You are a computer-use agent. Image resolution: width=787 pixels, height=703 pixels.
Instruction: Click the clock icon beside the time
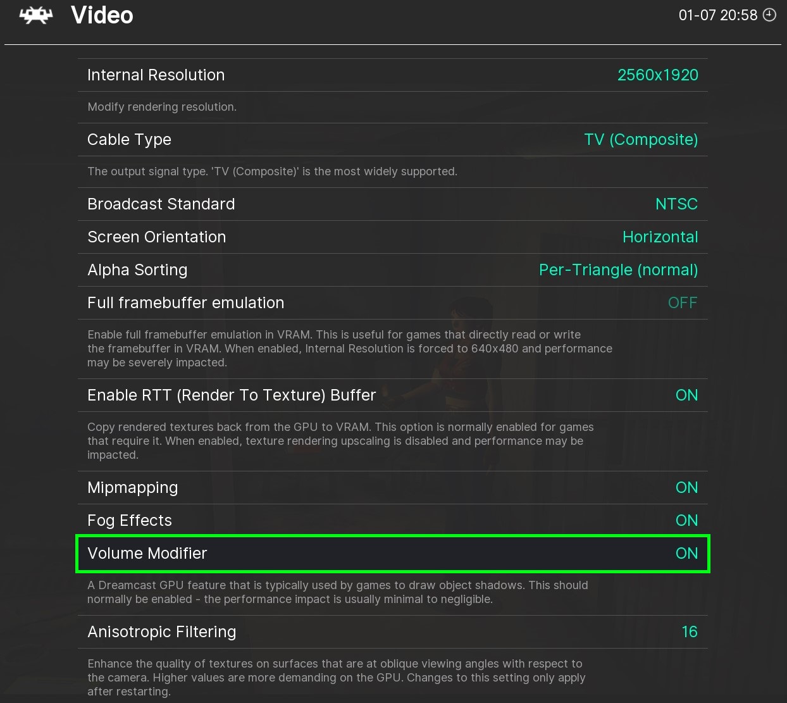coord(769,15)
